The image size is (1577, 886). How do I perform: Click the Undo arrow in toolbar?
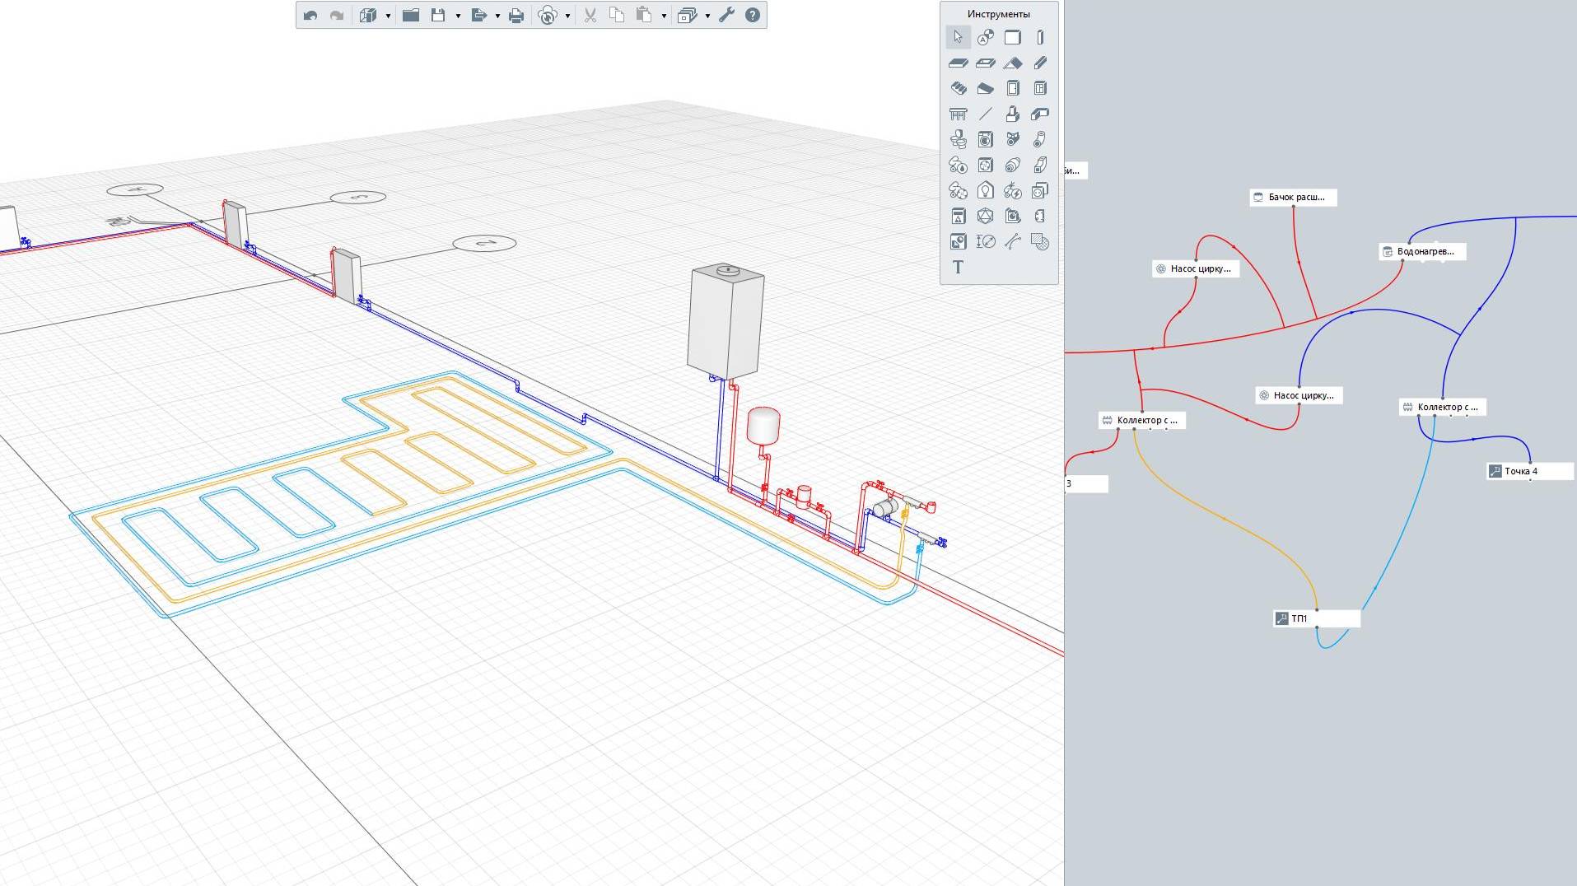coord(310,15)
